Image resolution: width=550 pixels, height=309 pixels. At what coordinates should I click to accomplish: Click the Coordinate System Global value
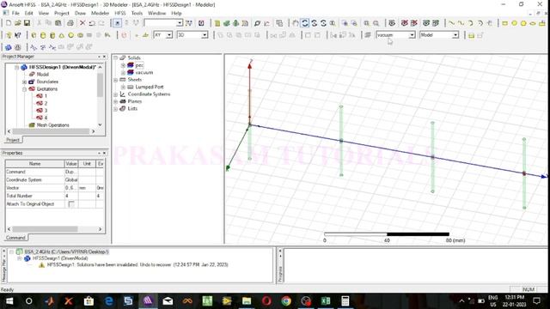pos(71,179)
